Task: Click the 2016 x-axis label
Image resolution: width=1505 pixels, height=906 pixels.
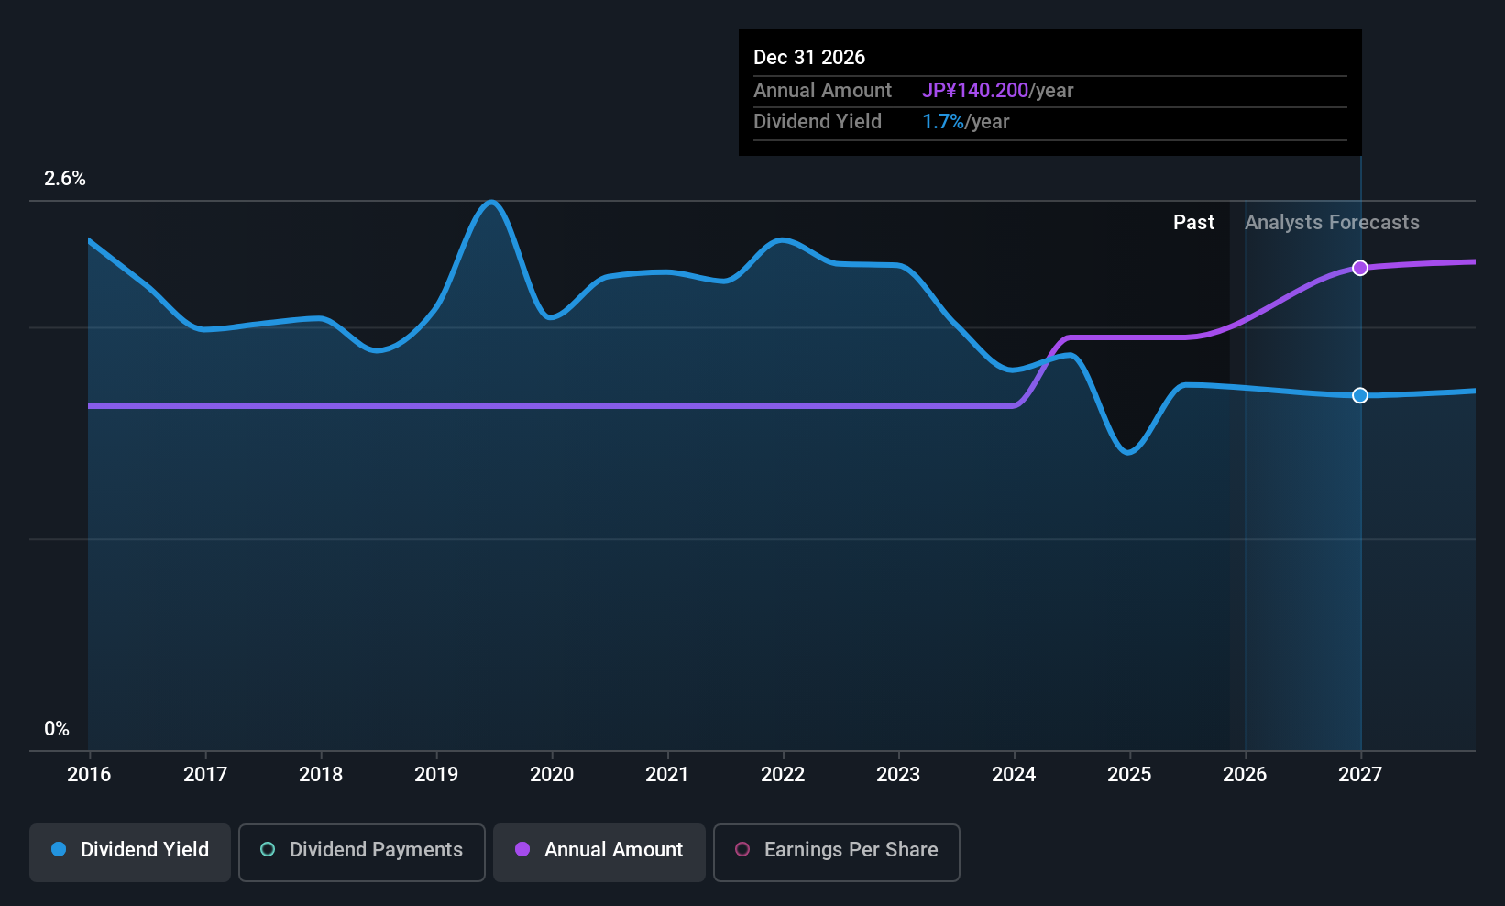Action: (89, 775)
